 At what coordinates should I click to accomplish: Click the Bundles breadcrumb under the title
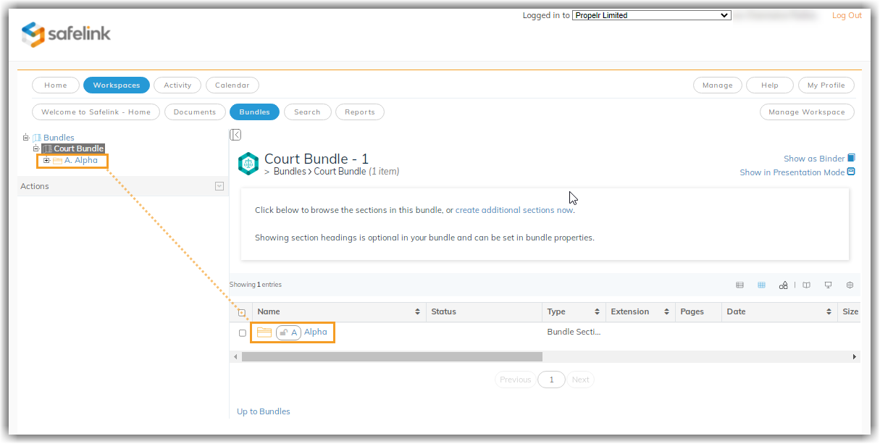pos(290,172)
